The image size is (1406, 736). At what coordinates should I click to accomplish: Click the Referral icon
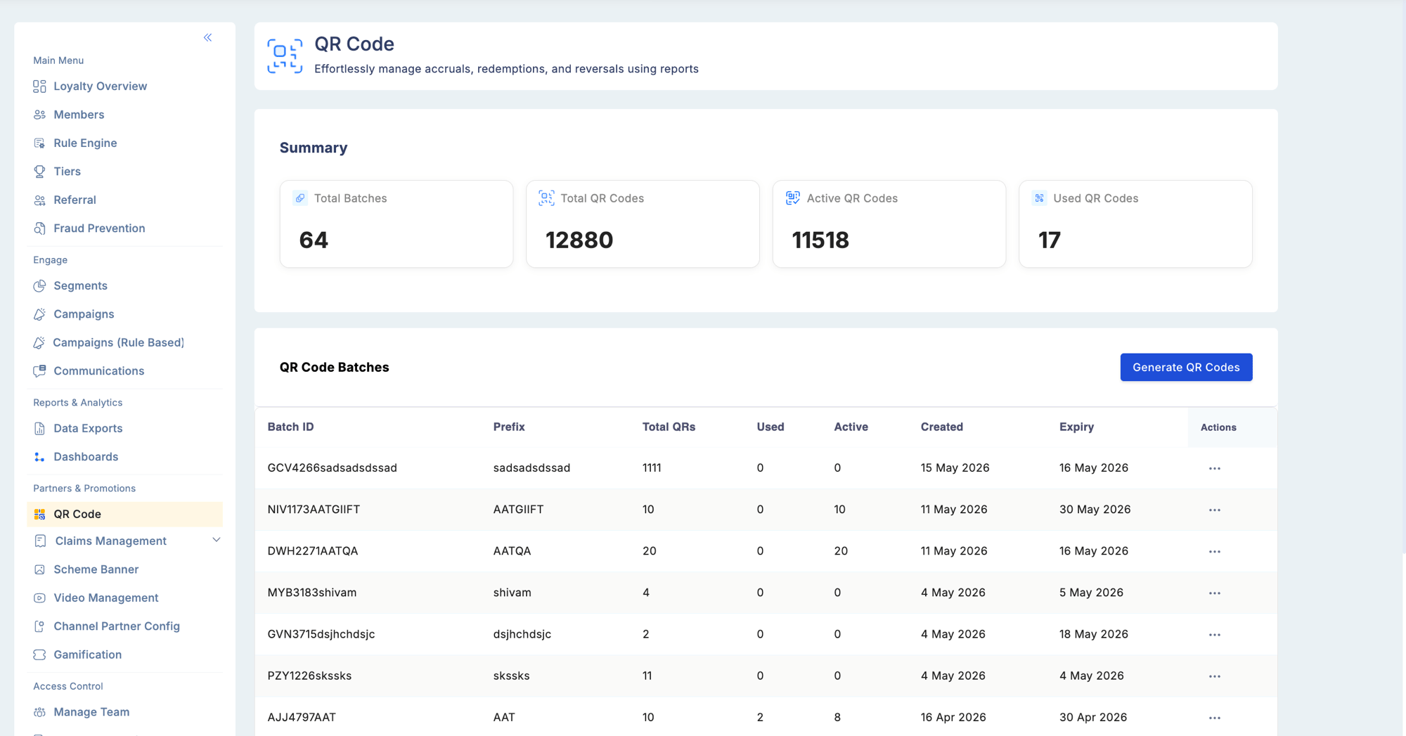tap(39, 200)
